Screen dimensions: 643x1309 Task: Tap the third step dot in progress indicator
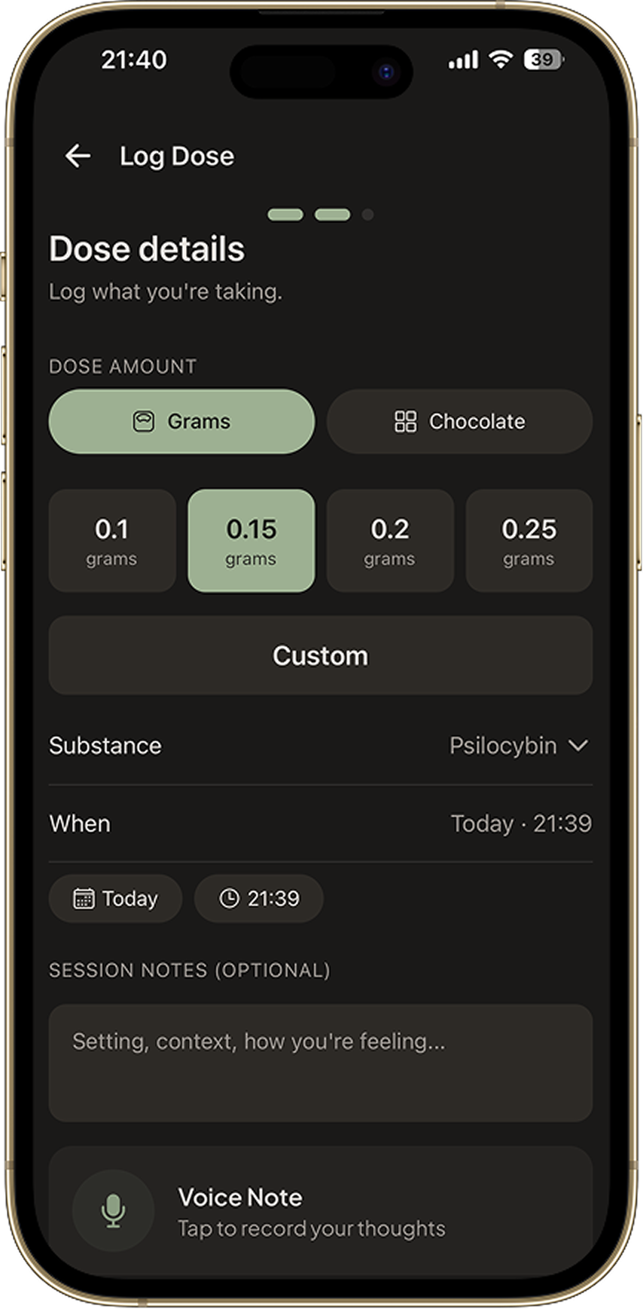click(367, 215)
